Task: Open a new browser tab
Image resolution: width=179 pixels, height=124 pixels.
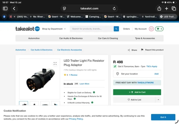Action: tap(166, 9)
